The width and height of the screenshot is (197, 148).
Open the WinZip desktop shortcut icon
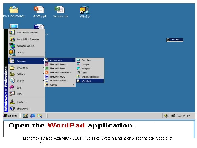tap(85, 10)
